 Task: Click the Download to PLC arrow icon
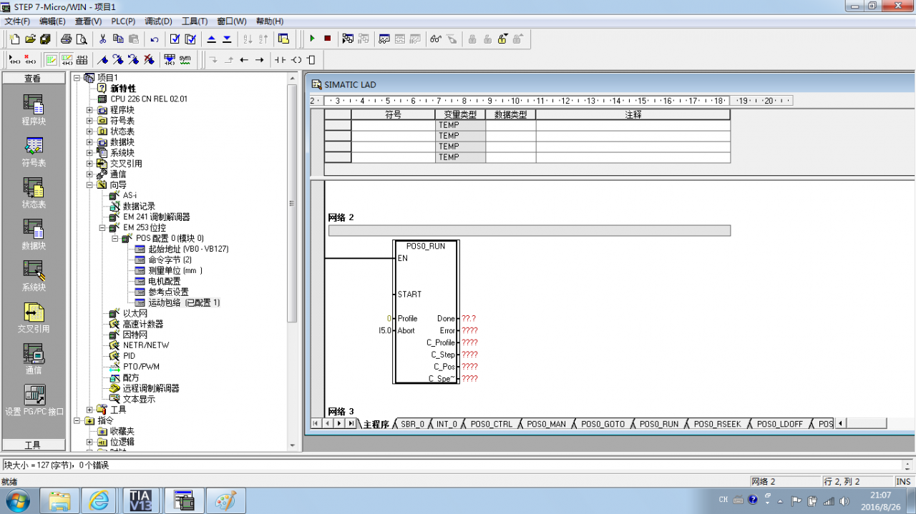pyautogui.click(x=227, y=39)
